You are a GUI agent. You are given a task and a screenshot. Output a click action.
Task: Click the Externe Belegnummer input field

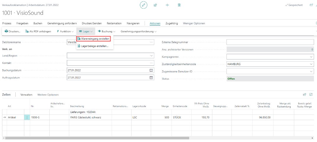pos(270,42)
